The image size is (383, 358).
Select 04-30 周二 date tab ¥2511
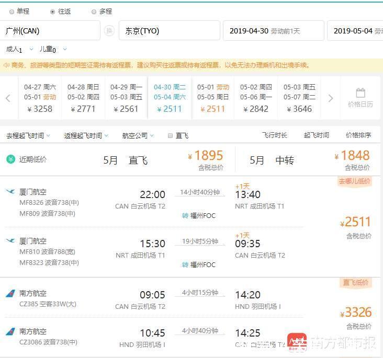[x=170, y=98]
